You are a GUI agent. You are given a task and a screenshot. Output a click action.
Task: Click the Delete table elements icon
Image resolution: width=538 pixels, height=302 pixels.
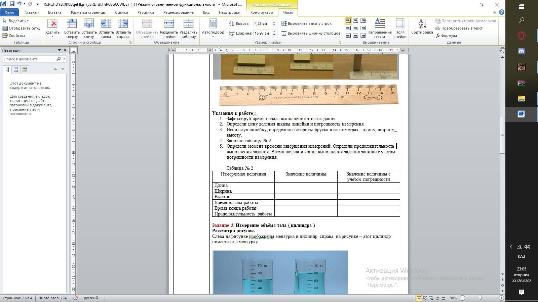pos(52,28)
